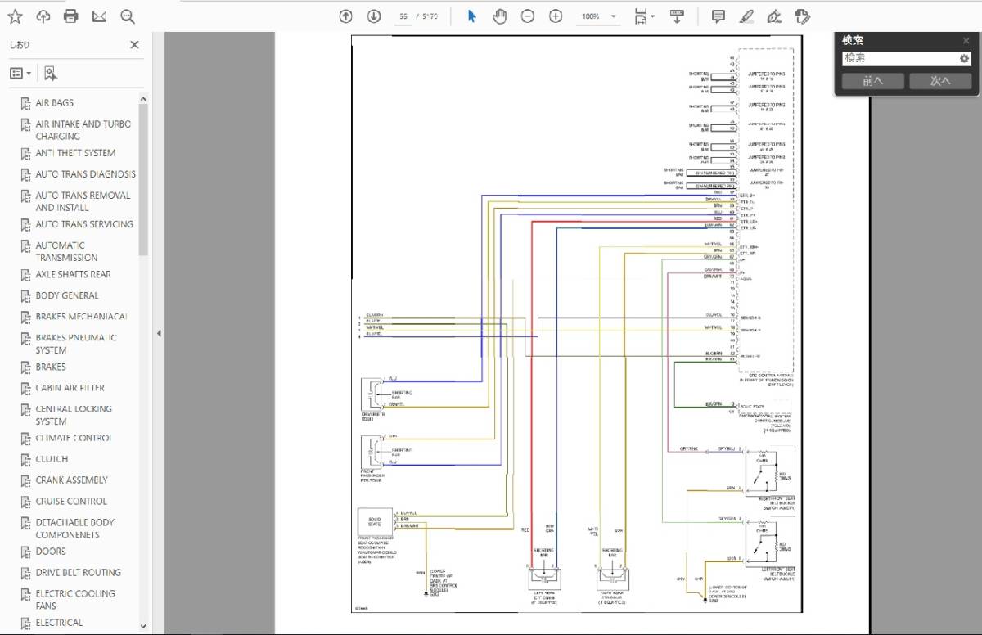The height and width of the screenshot is (635, 982).
Task: Click the print icon
Action: click(x=71, y=16)
